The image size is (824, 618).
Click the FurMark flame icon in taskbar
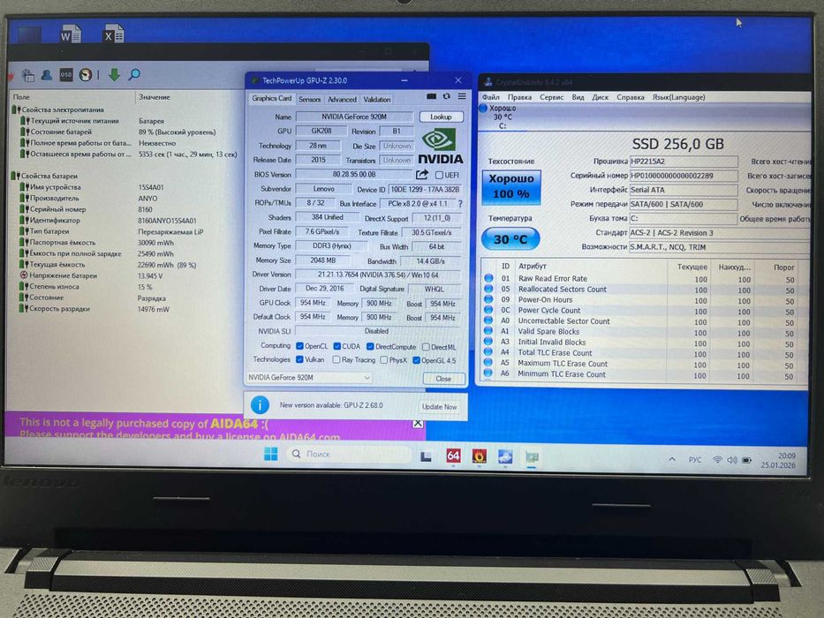pos(479,456)
